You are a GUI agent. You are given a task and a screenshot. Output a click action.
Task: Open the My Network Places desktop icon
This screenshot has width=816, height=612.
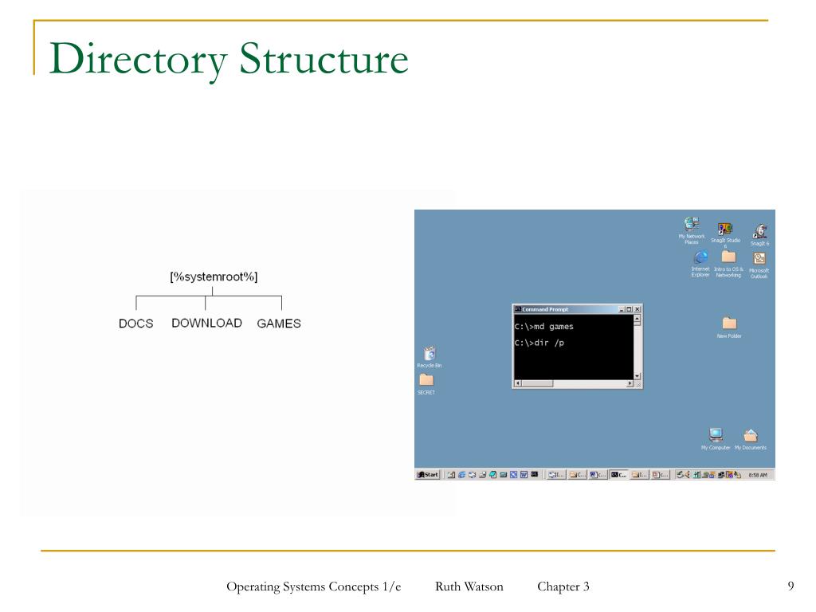click(x=691, y=230)
